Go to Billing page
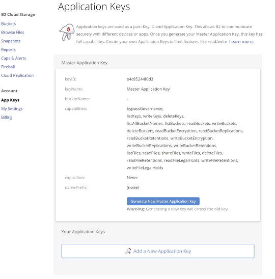Image resolution: width=275 pixels, height=279 pixels. [7, 118]
